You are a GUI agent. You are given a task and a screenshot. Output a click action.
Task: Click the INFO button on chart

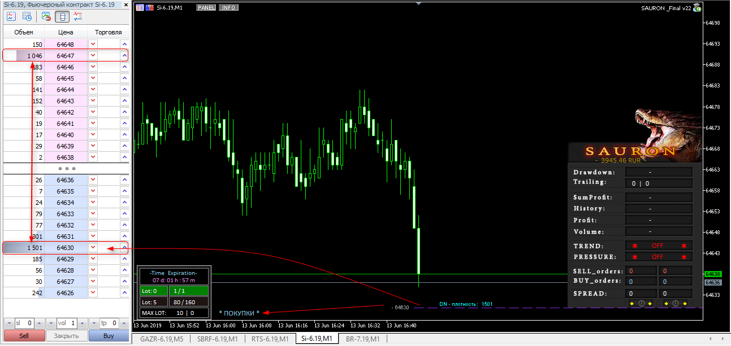228,8
